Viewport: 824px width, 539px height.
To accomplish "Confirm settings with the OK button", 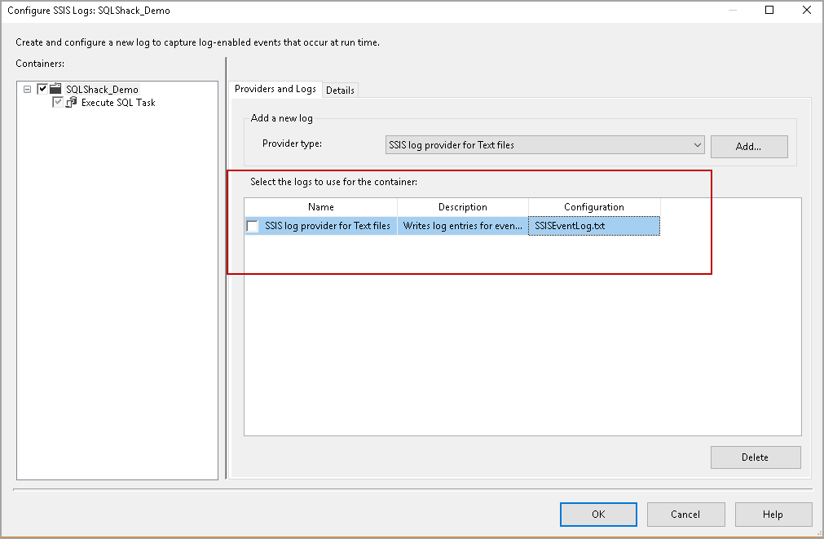I will 598,515.
